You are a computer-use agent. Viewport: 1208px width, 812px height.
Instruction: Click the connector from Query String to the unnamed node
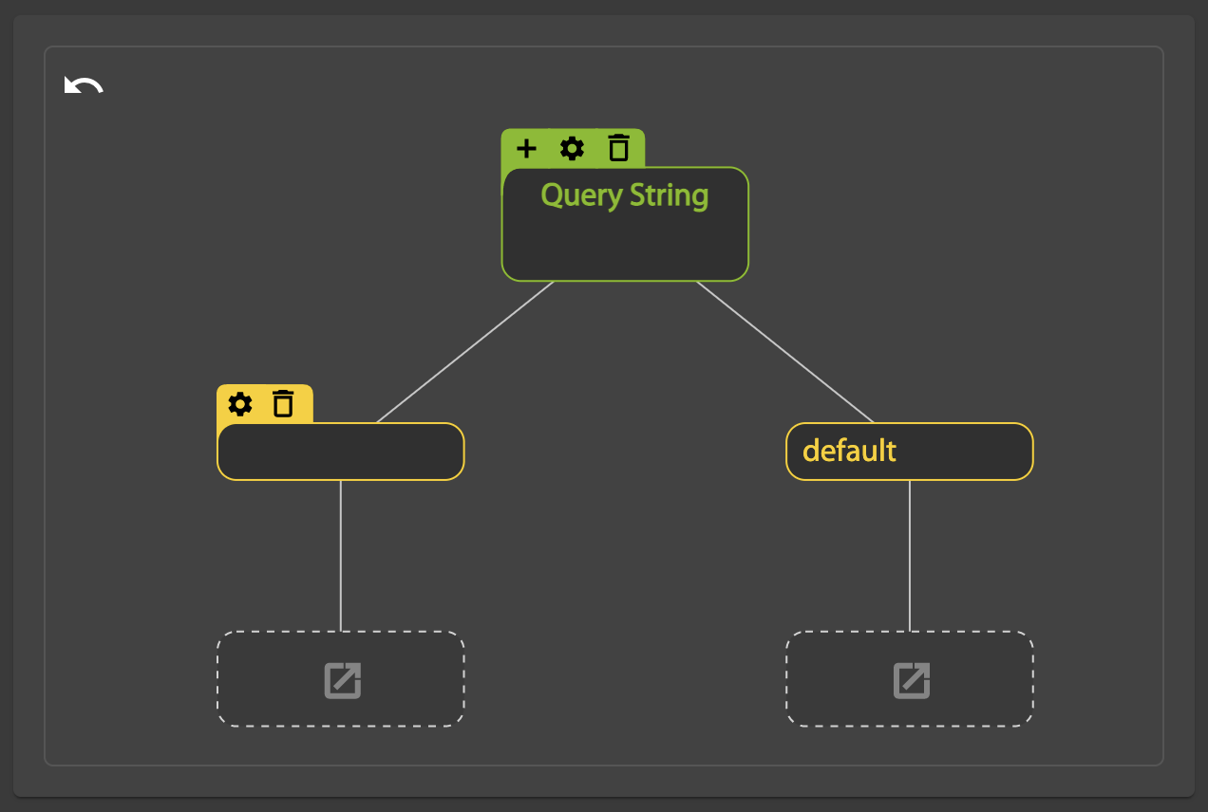pyautogui.click(x=465, y=351)
